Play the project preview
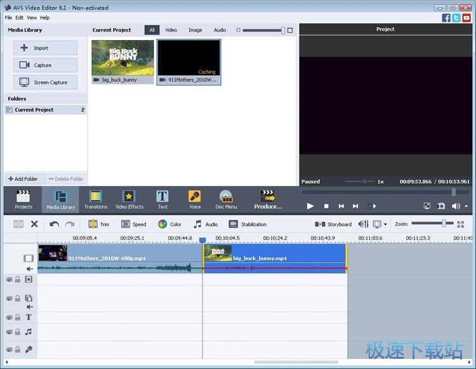 click(310, 206)
